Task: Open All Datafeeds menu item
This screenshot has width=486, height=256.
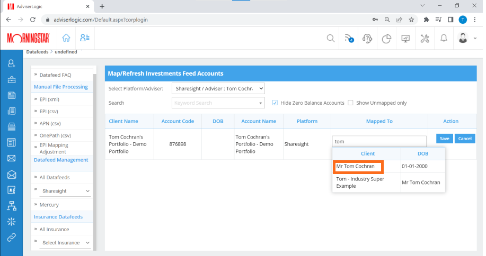Action: (x=55, y=178)
